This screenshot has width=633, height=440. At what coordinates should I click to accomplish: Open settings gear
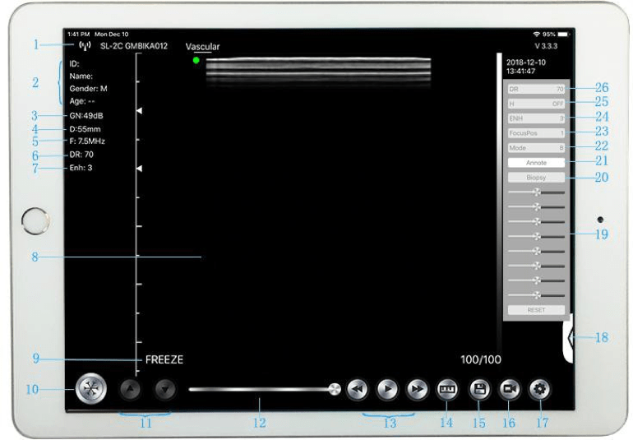point(540,389)
